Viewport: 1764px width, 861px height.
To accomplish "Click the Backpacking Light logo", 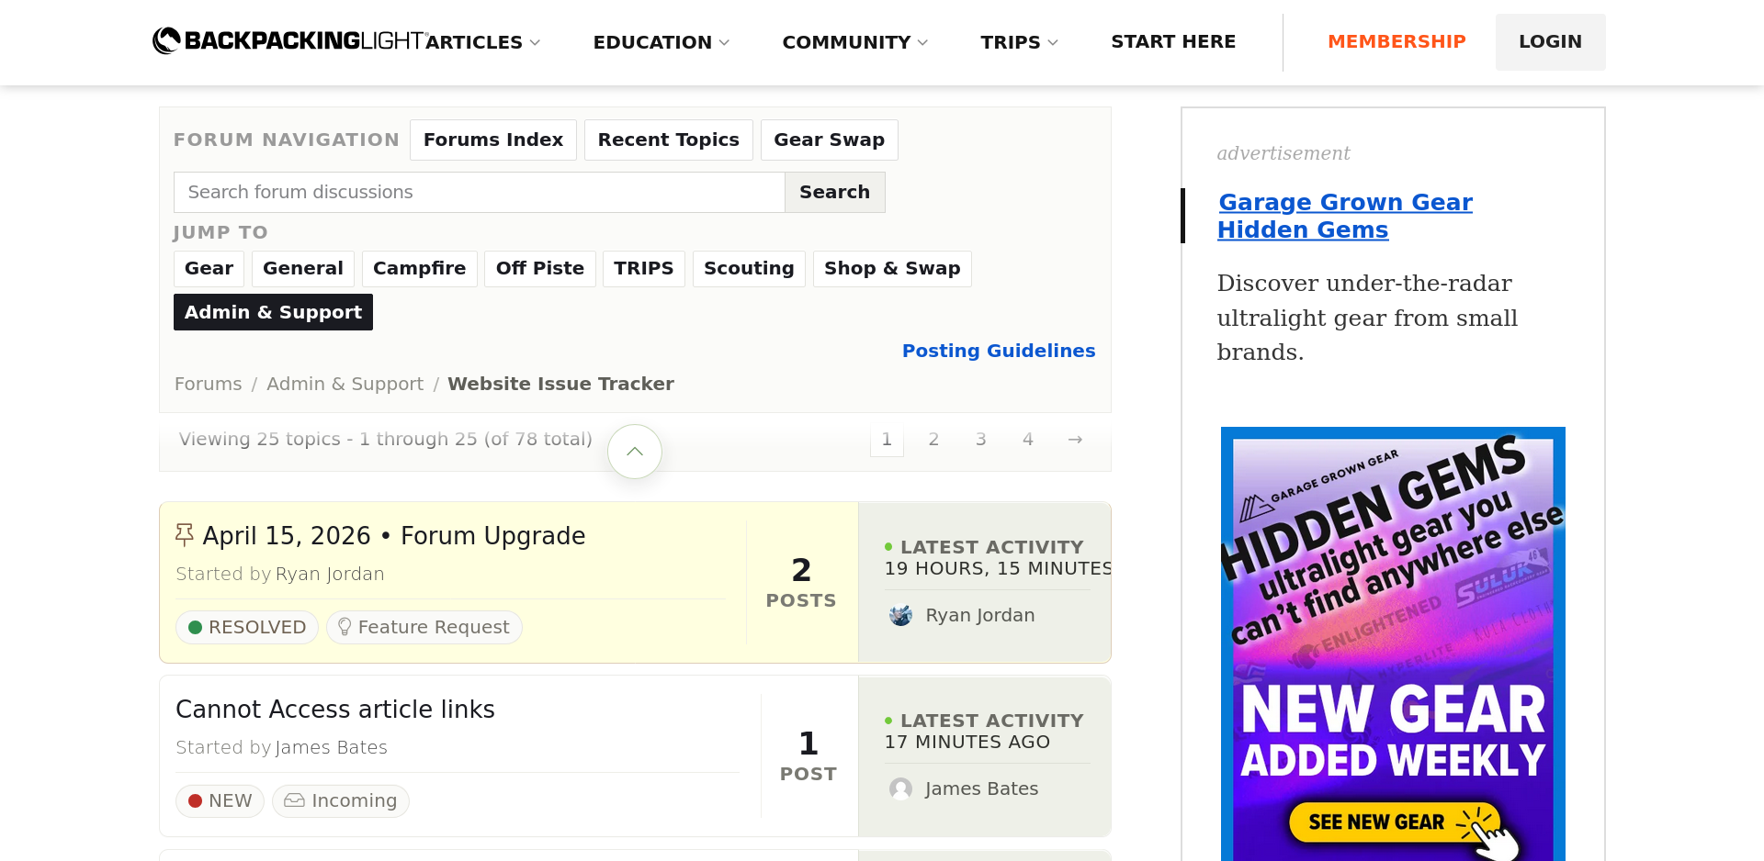I will [288, 40].
